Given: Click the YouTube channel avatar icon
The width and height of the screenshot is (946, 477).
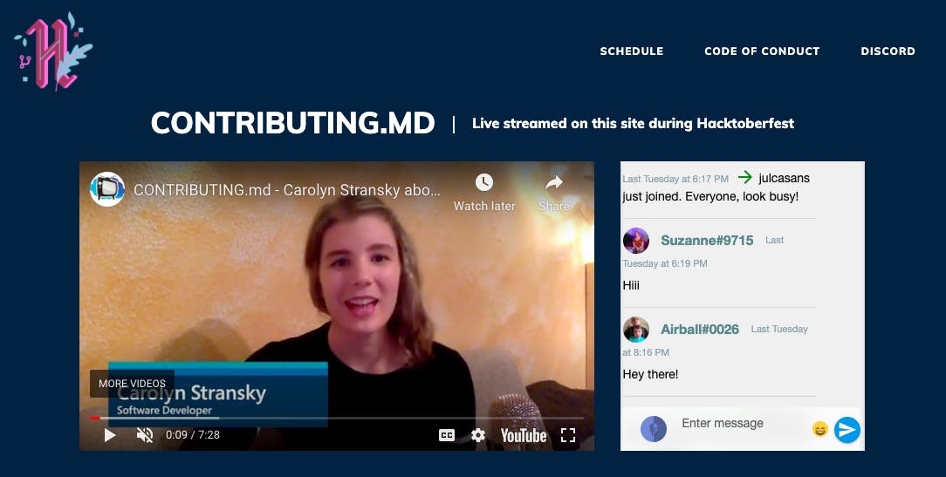Looking at the screenshot, I should 107,189.
